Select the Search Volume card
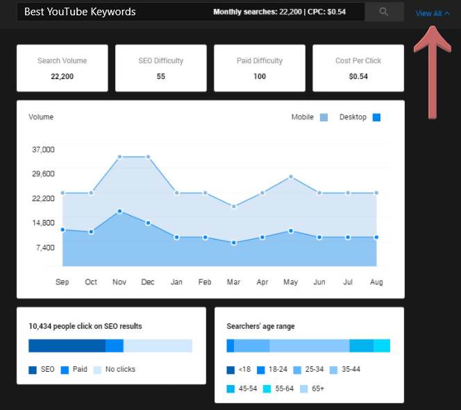This screenshot has height=410, width=461. point(62,68)
